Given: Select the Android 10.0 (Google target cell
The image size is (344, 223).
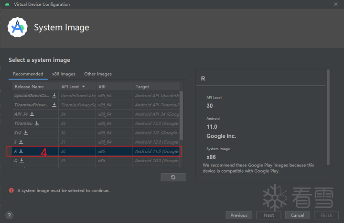Looking at the screenshot, I should point(157,161).
